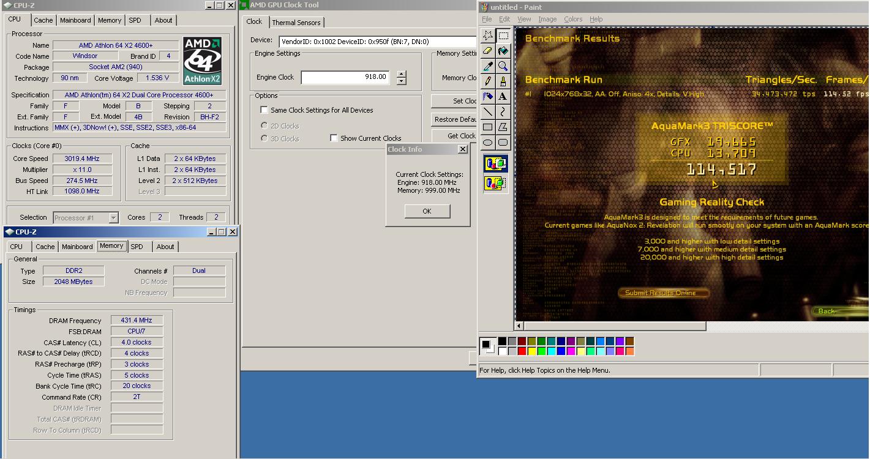Open the Paint View menu
Image resolution: width=870 pixels, height=459 pixels.
[x=524, y=19]
